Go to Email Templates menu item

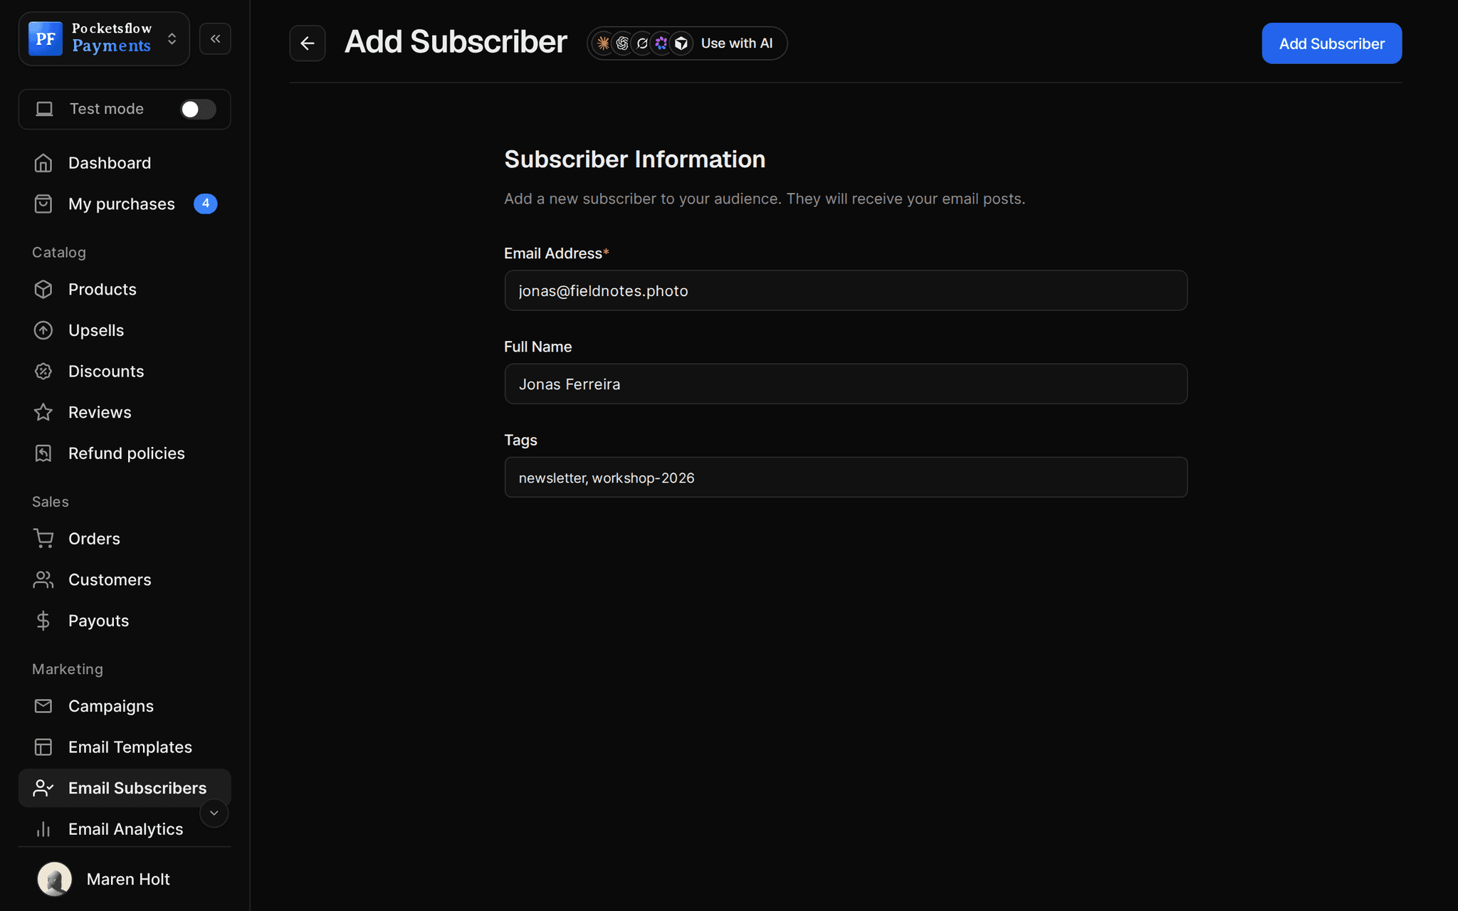click(x=125, y=747)
